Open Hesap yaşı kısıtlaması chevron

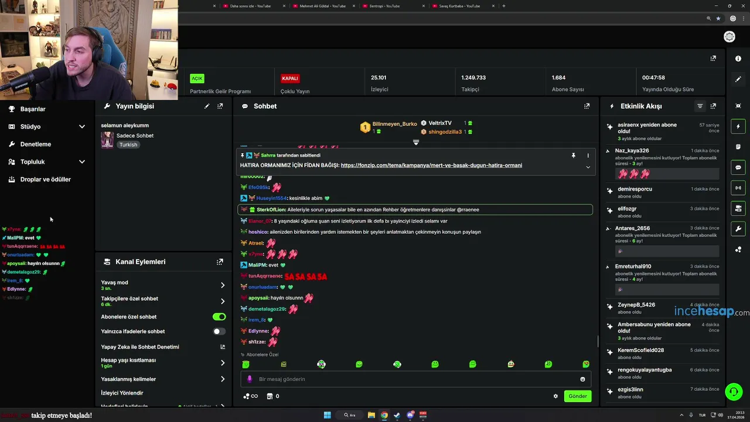coord(223,363)
